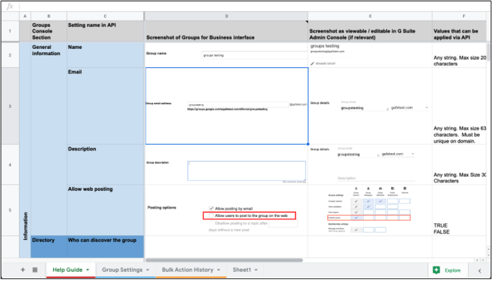Viewport: 492px width, 281px height.
Task: Select column D header
Action: pyautogui.click(x=226, y=16)
